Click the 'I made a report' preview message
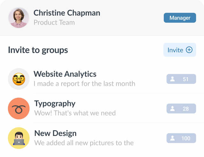The image size is (204, 157). (x=84, y=84)
